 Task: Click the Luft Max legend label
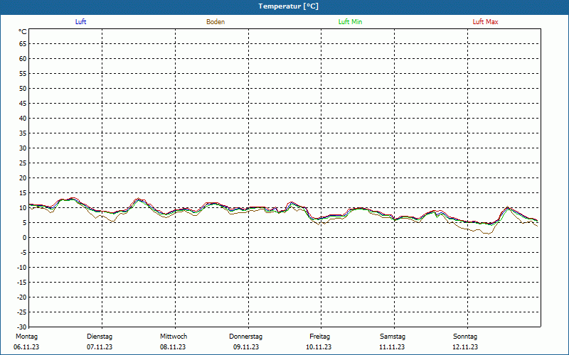click(x=485, y=22)
